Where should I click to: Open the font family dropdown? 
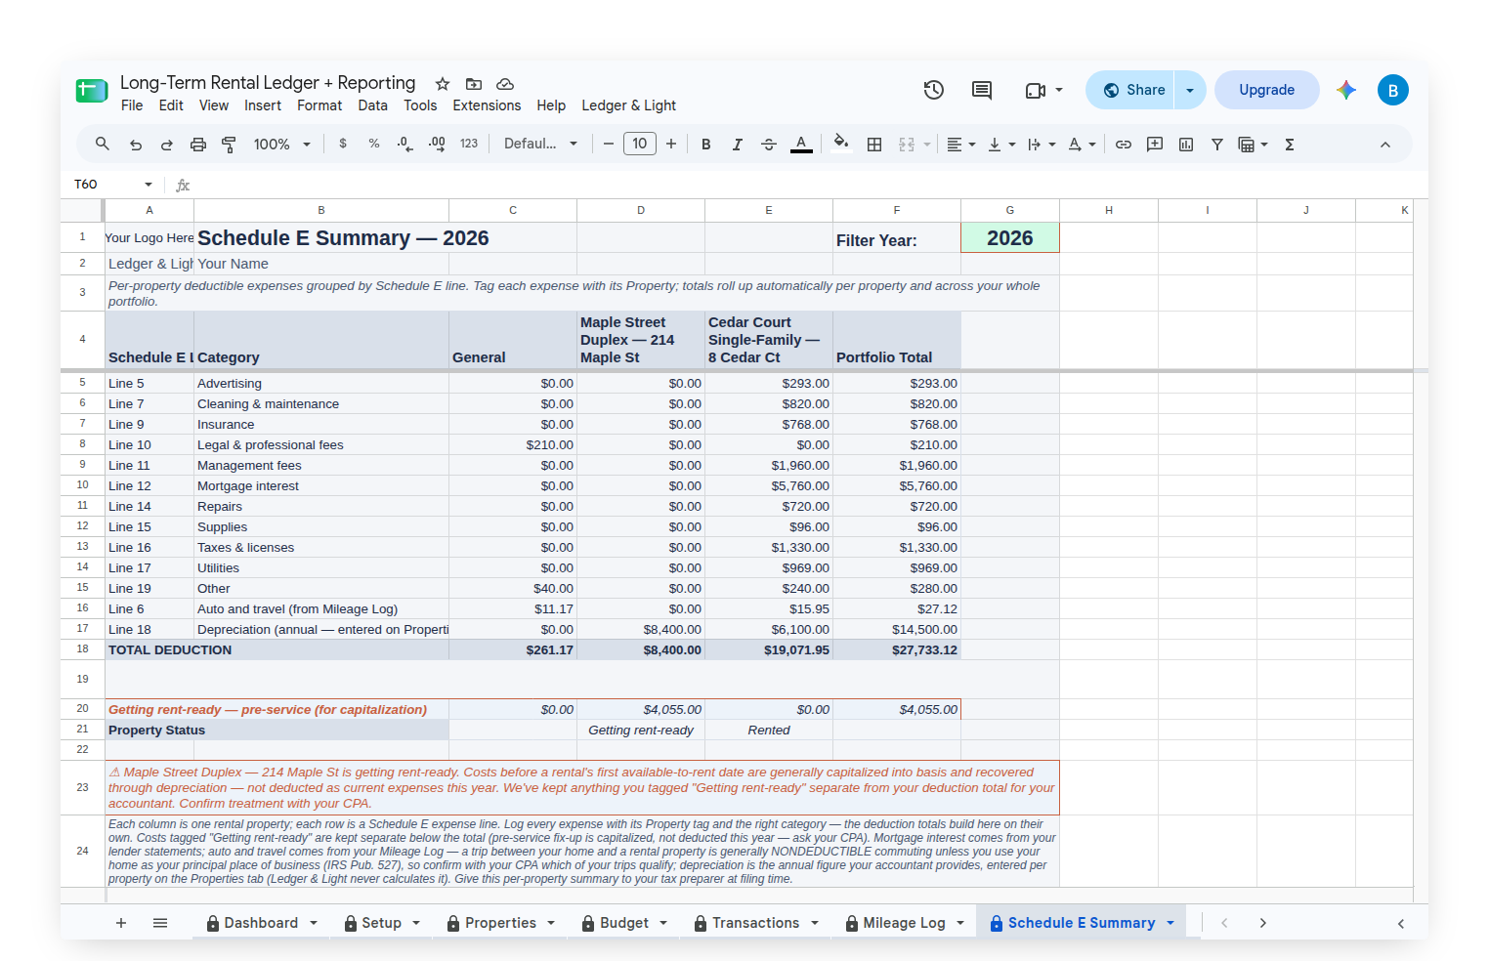[x=540, y=145]
